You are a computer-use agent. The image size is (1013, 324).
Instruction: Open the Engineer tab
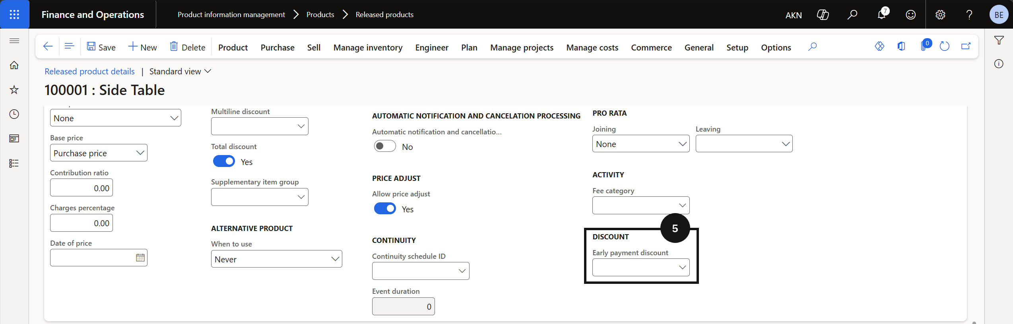pyautogui.click(x=432, y=47)
